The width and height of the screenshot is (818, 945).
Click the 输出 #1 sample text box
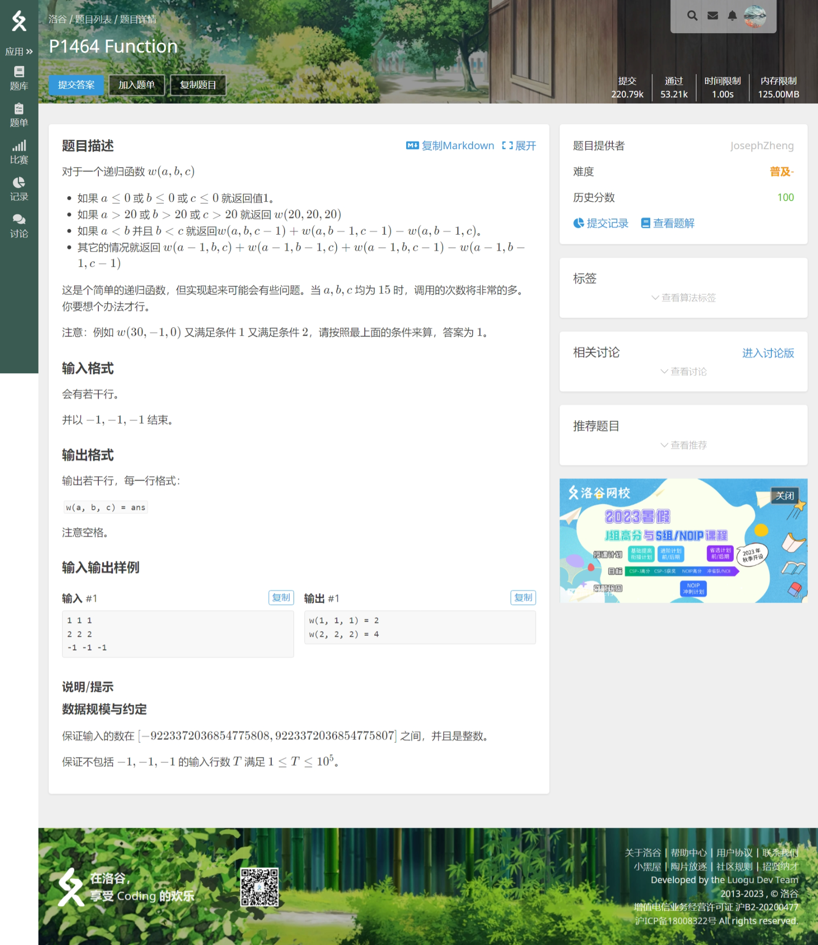(420, 627)
